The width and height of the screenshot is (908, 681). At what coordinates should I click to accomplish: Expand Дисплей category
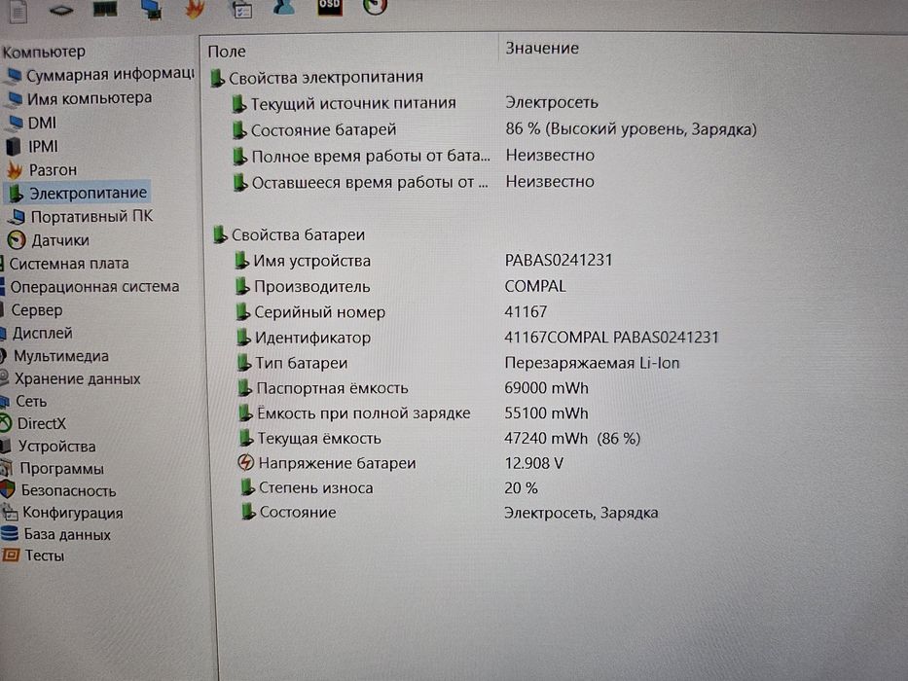coord(36,333)
